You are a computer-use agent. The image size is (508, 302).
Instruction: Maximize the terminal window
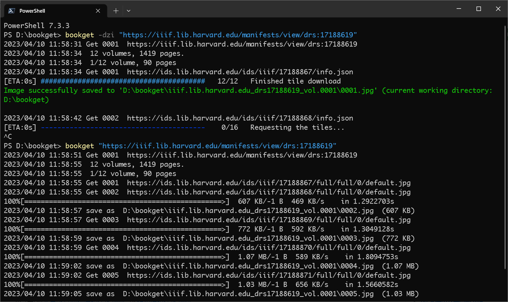(x=479, y=9)
